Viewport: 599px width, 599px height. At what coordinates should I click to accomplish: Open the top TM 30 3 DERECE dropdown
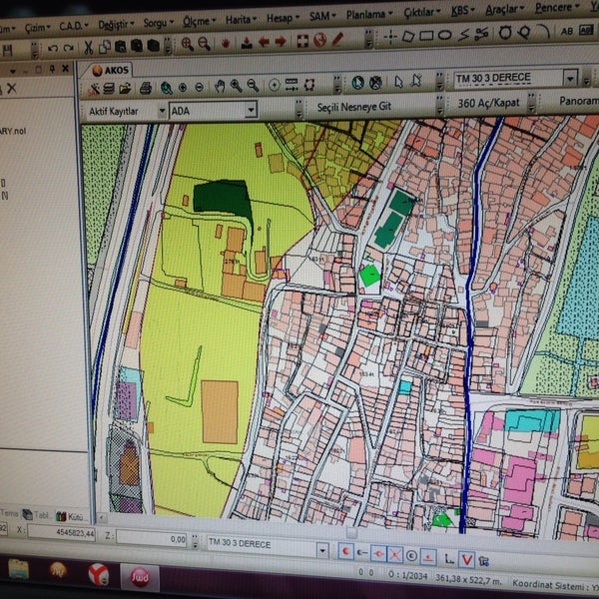(x=570, y=79)
